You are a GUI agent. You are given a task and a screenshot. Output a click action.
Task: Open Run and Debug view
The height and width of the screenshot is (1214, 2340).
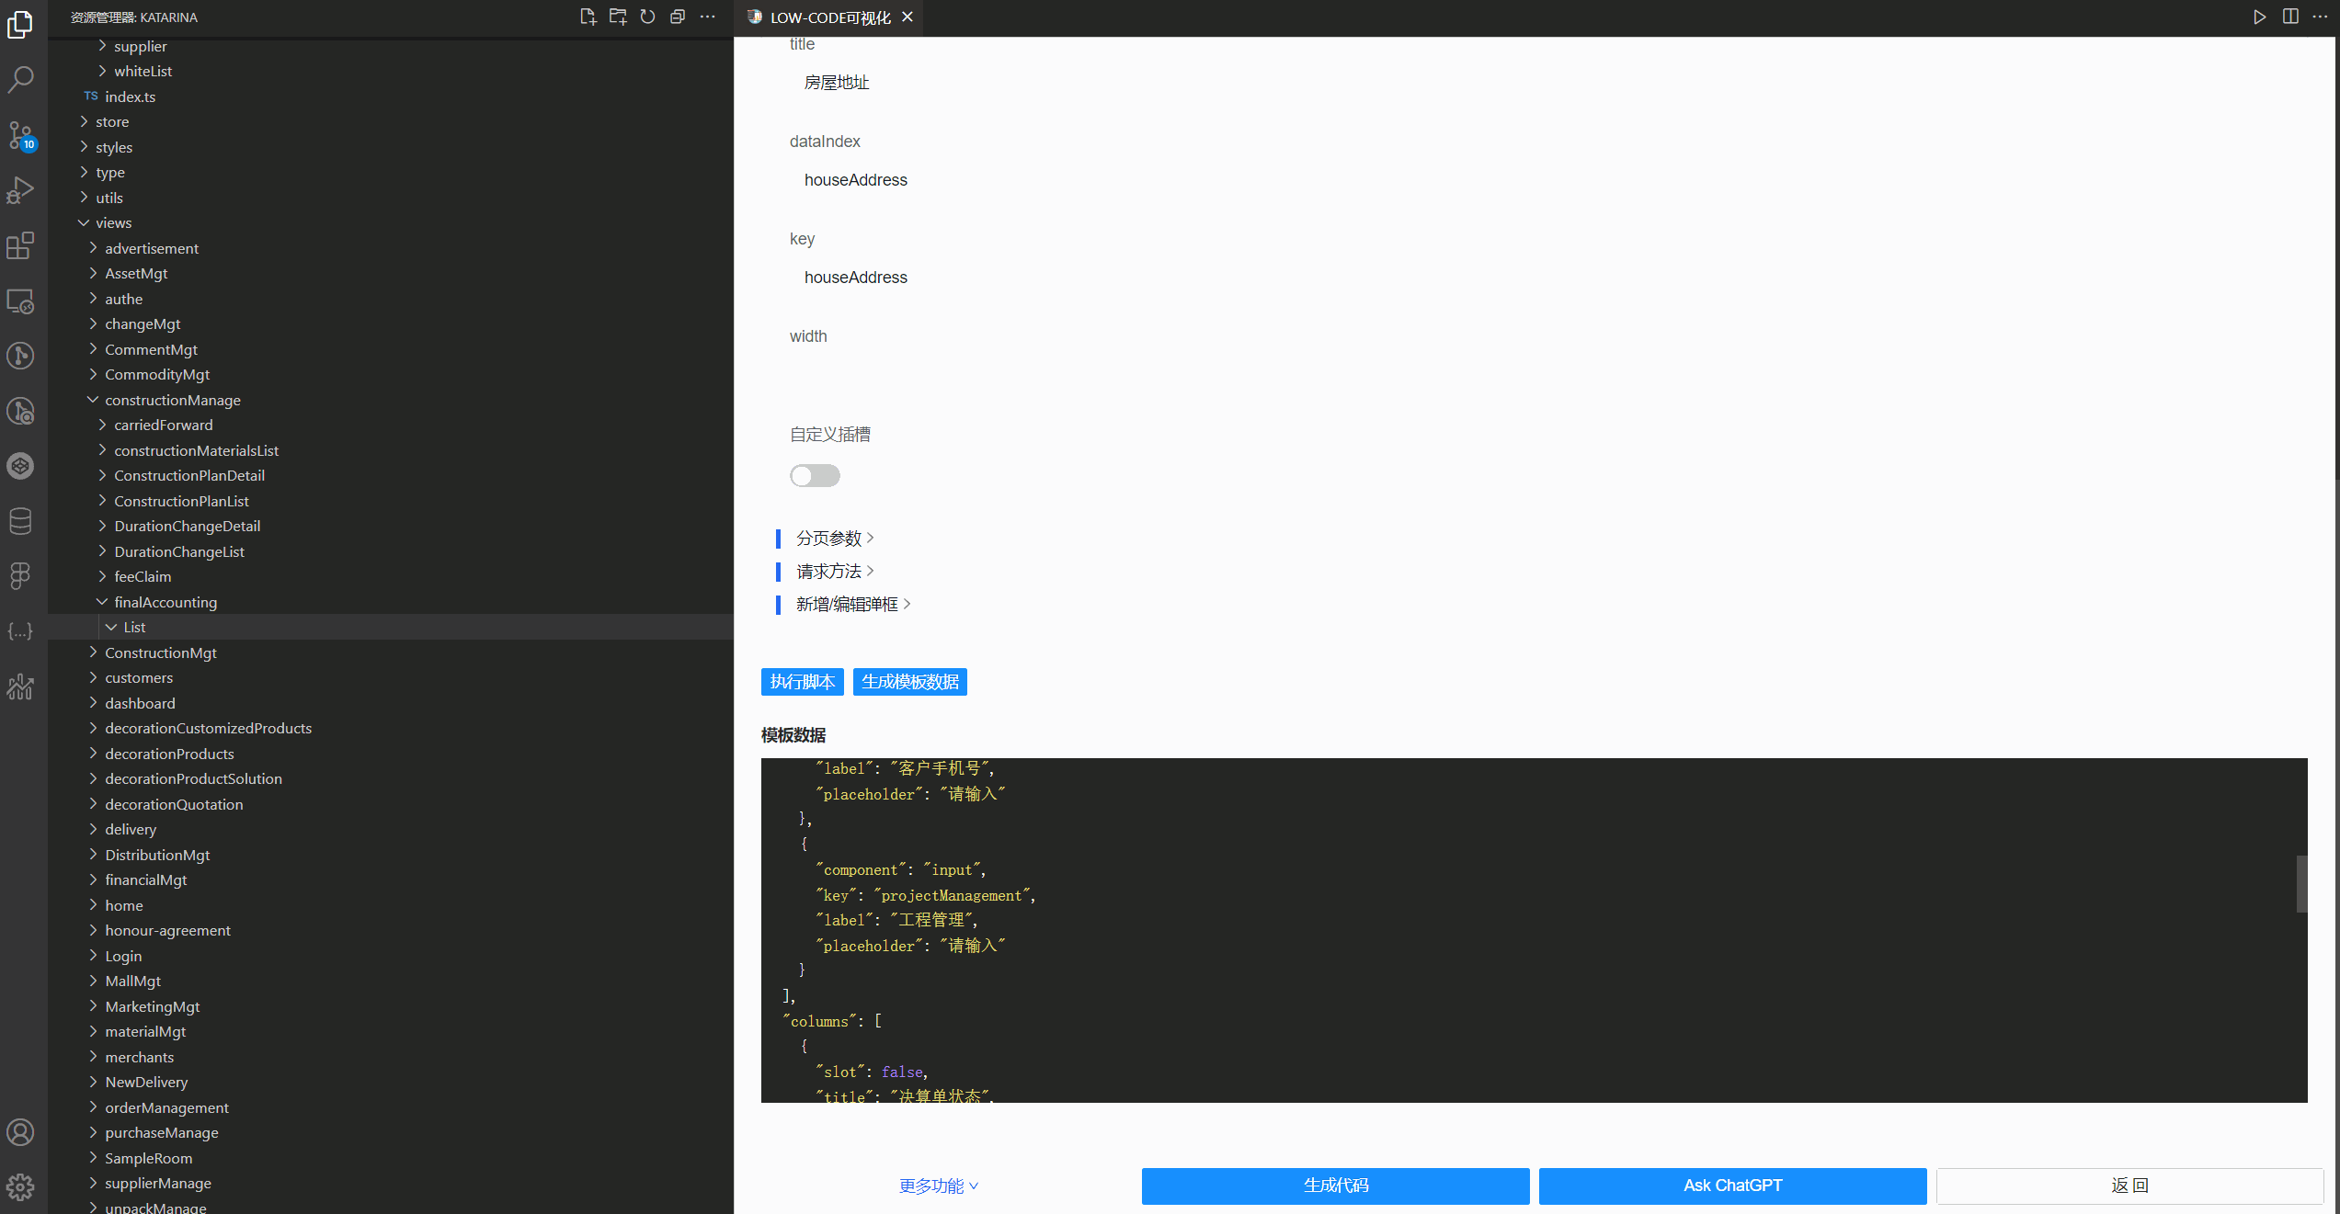tap(20, 190)
